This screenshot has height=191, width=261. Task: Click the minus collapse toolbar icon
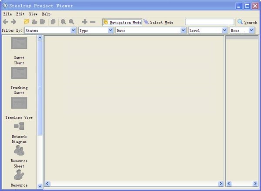point(93,22)
